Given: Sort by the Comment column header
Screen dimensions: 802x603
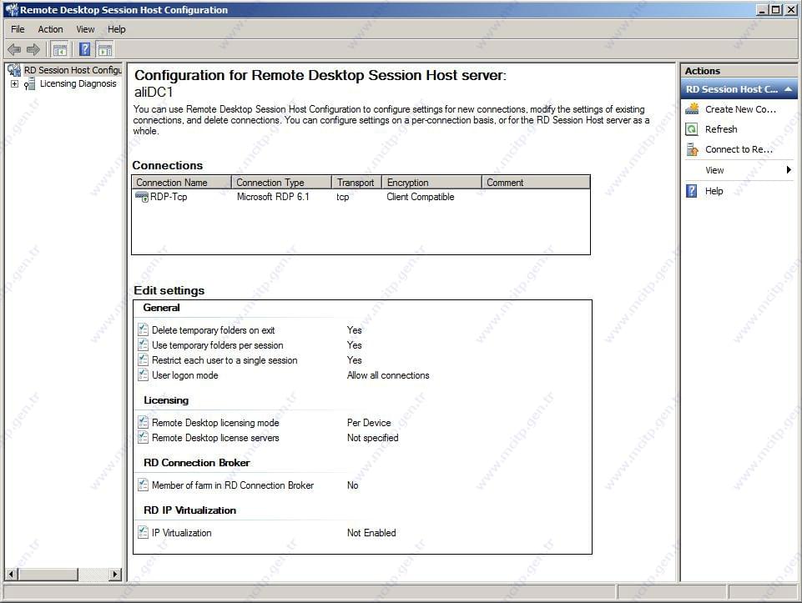Looking at the screenshot, I should 536,183.
